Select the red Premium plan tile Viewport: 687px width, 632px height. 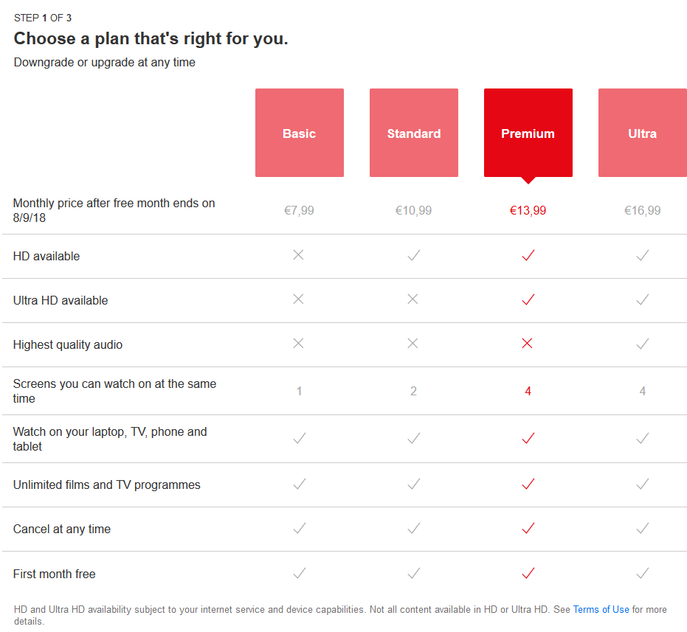coord(528,133)
